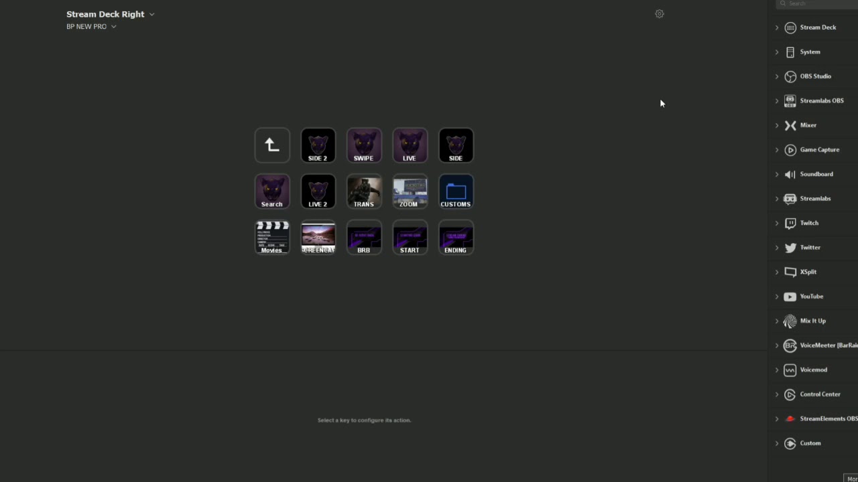Select the Movies clapperboard key
Image resolution: width=858 pixels, height=482 pixels.
[x=272, y=237]
